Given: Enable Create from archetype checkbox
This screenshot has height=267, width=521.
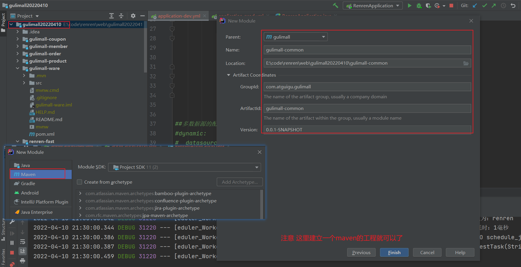Looking at the screenshot, I should [x=79, y=182].
